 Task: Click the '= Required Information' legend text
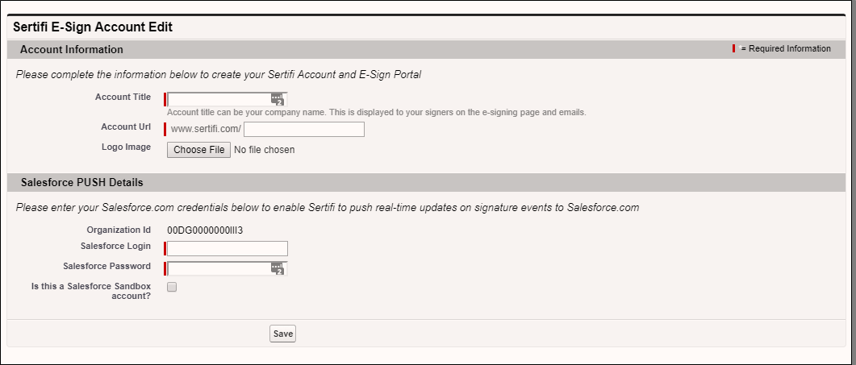pos(786,48)
